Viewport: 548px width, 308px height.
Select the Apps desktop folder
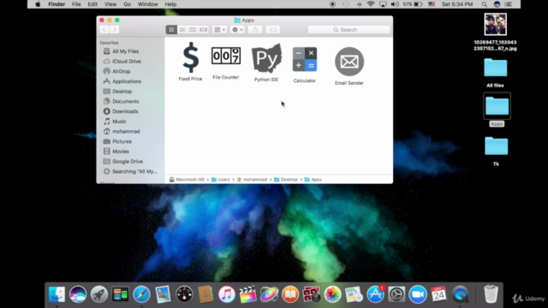click(497, 106)
